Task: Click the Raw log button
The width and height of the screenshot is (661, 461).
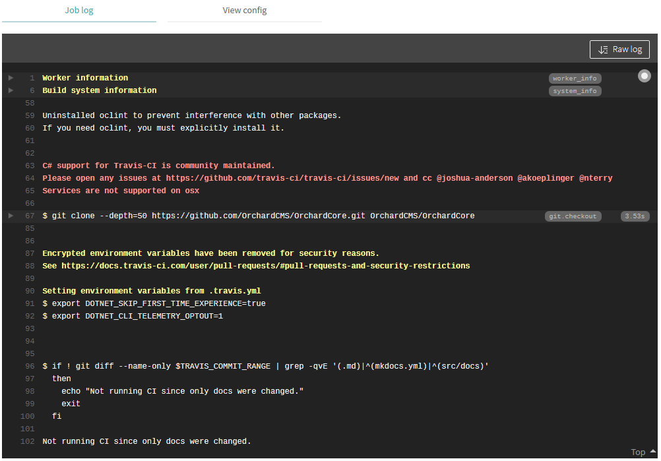Action: click(x=619, y=49)
